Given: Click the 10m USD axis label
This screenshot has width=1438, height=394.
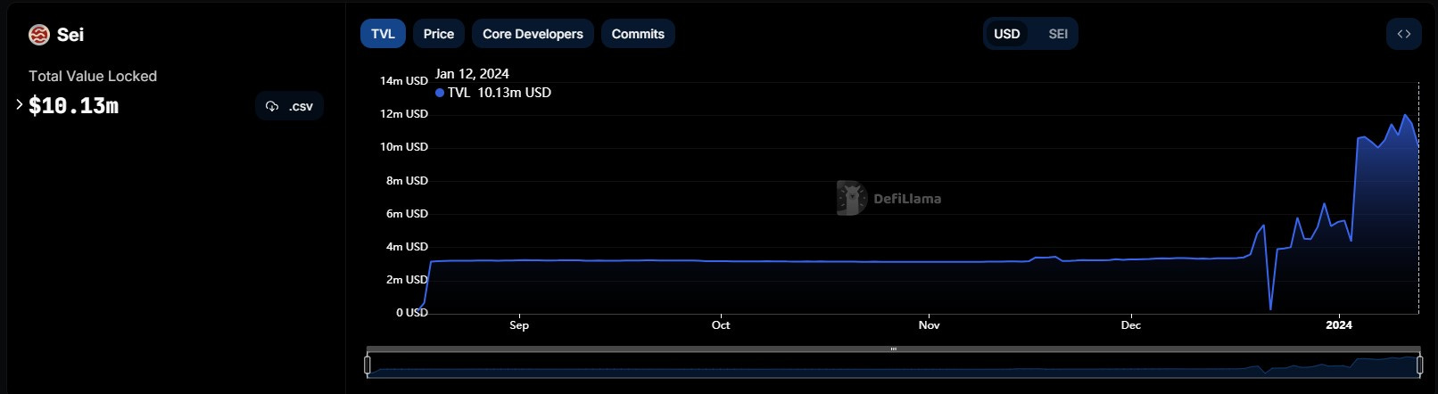Looking at the screenshot, I should (x=404, y=147).
